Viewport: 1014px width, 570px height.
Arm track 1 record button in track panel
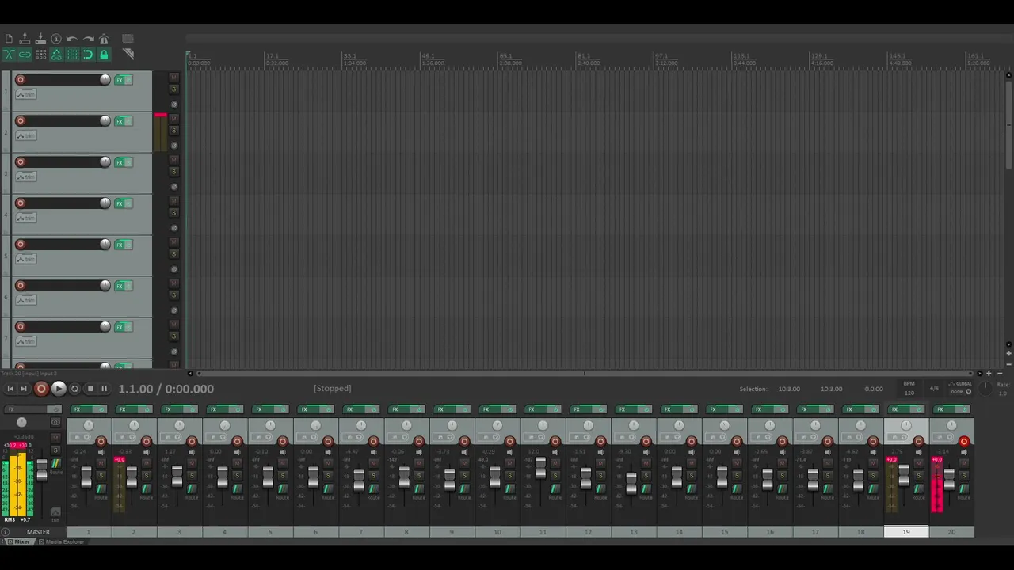tap(21, 79)
